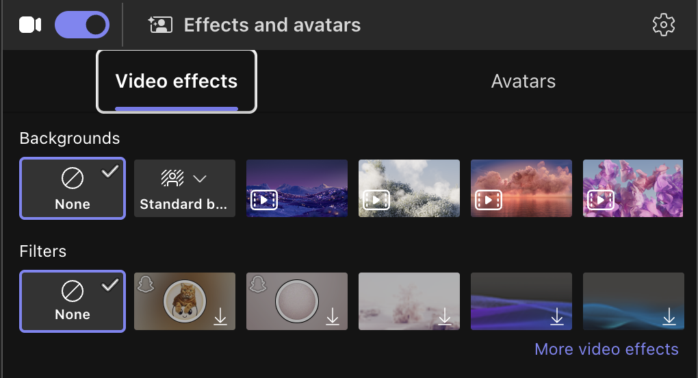
Task: Download the round-frame Snapchat filter
Action: 333,316
